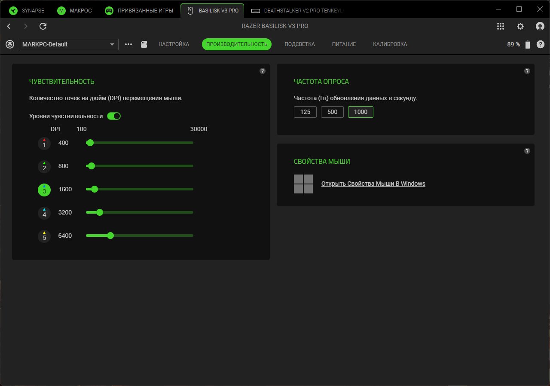The height and width of the screenshot is (386, 550).
Task: Click the battery level icon
Action: 528,44
